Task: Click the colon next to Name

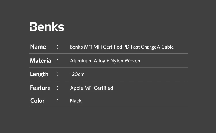Action: tap(58, 47)
